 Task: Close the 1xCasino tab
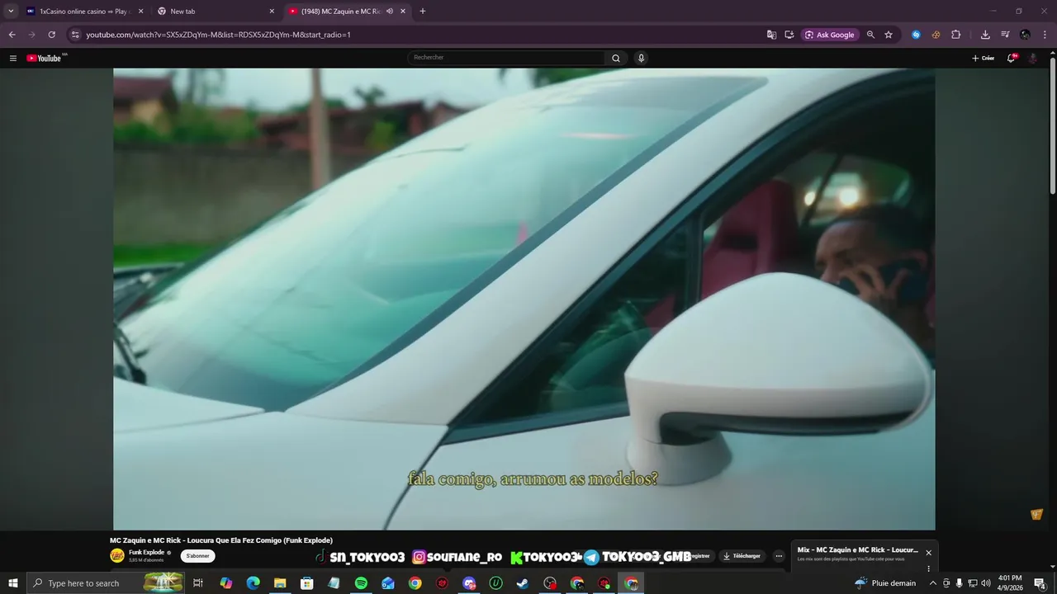point(140,12)
